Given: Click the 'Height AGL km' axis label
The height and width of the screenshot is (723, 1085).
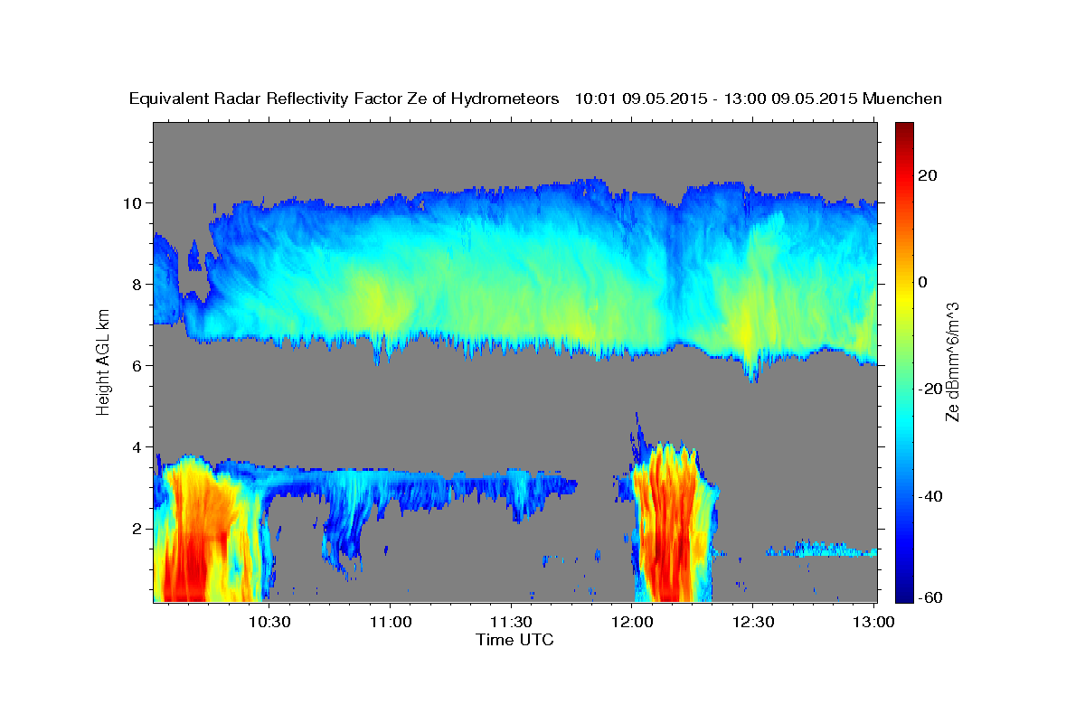Looking at the screenshot, I should pos(104,361).
